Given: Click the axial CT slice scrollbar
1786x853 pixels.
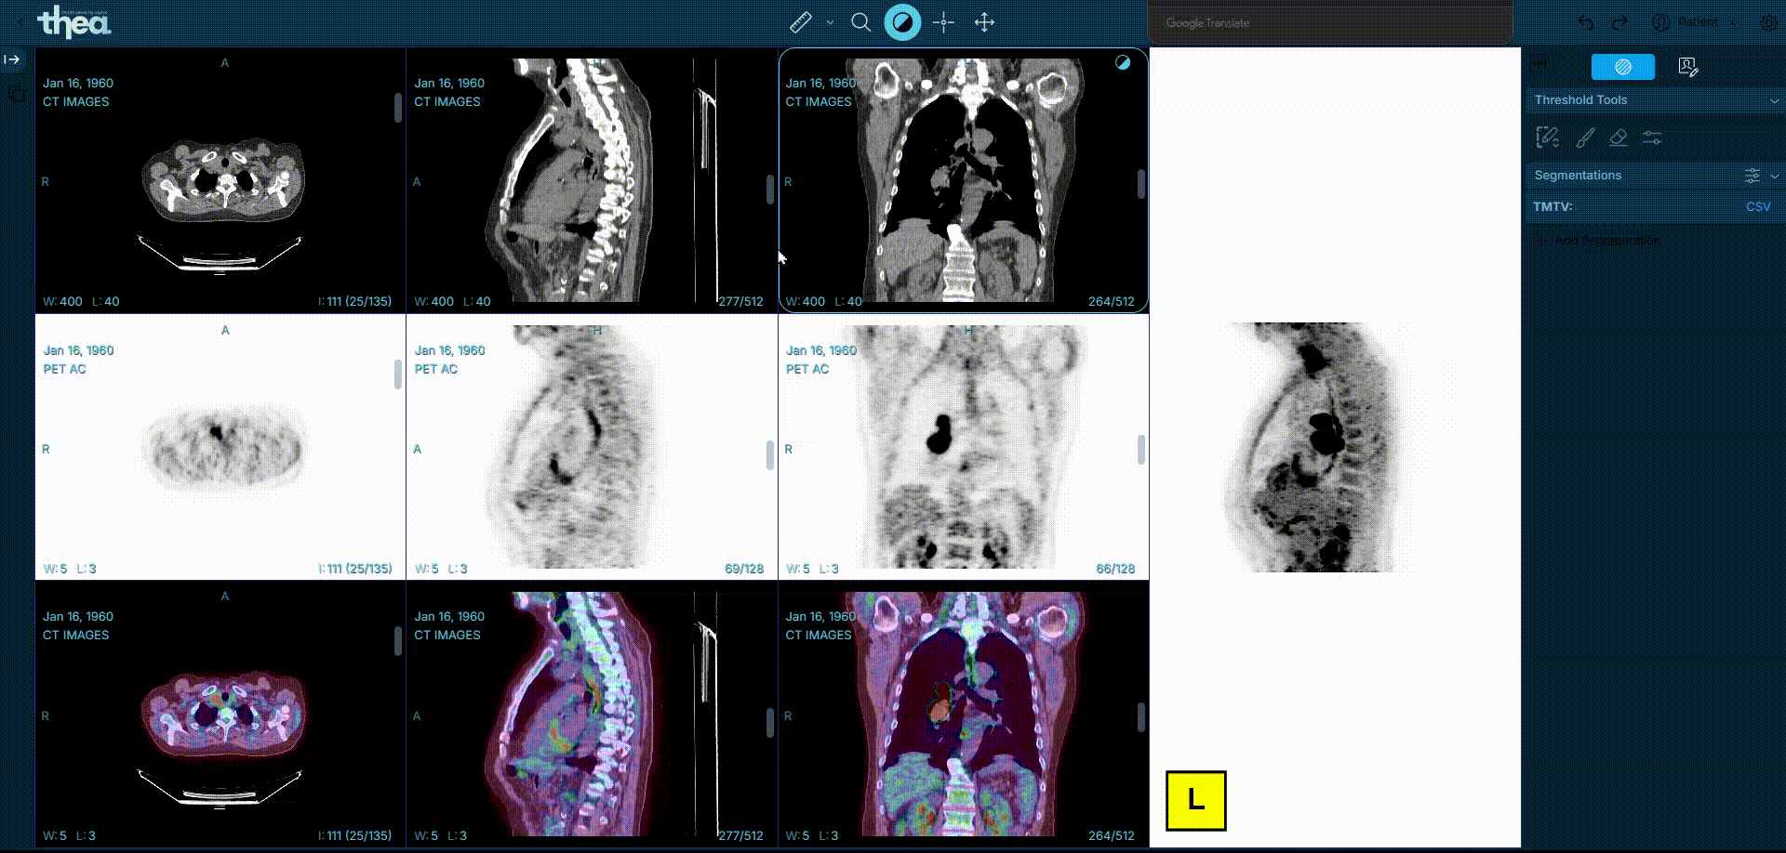Looking at the screenshot, I should coord(398,108).
